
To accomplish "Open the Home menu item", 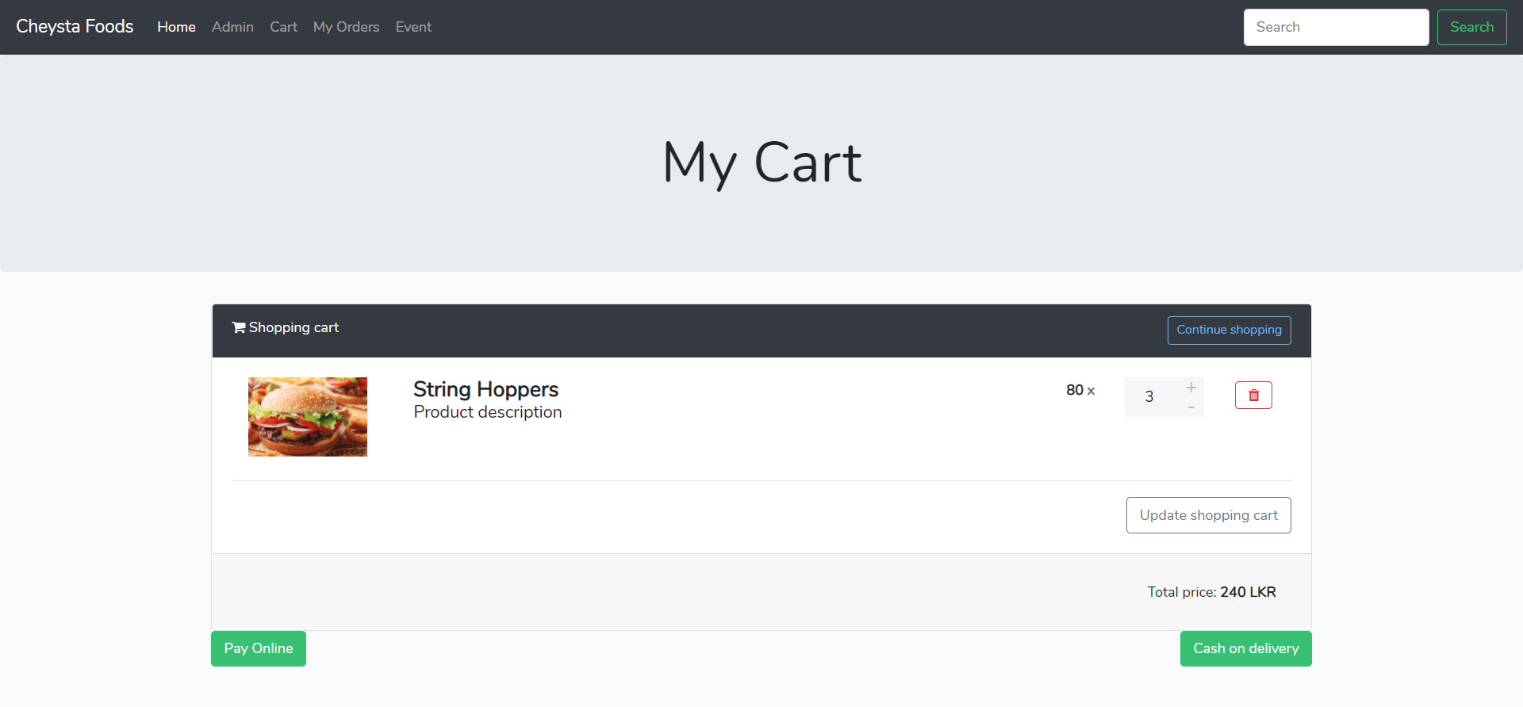I will click(x=176, y=27).
